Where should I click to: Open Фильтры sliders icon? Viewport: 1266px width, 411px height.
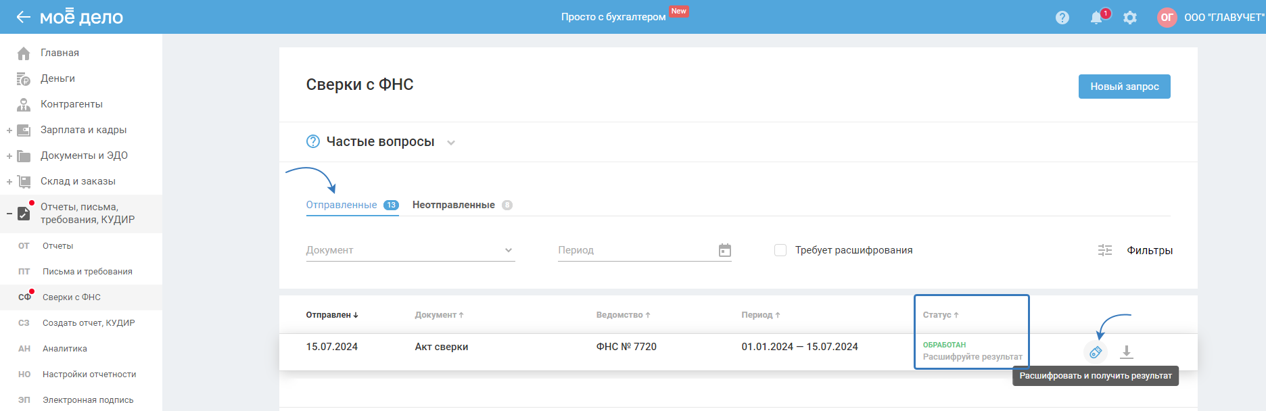tap(1105, 250)
